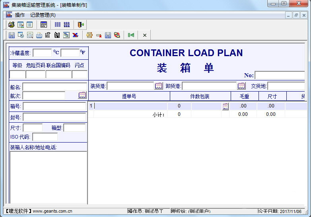Viewport: 311px width, 217px height.
Task: Click the blue horizontal tile grid icon
Action: 58,25
